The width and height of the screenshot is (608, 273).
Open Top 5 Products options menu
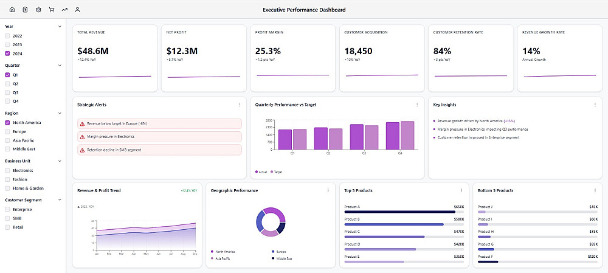[x=461, y=190]
